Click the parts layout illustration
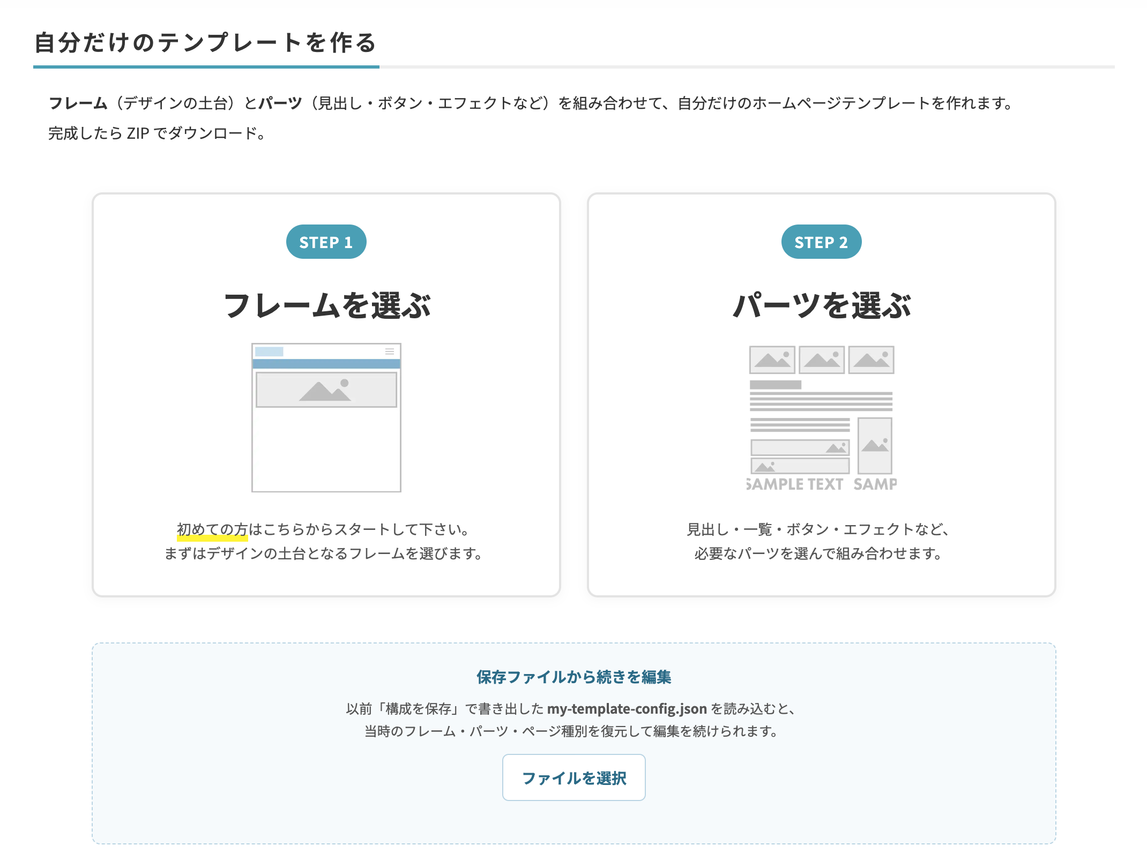The height and width of the screenshot is (868, 1147). point(821,418)
